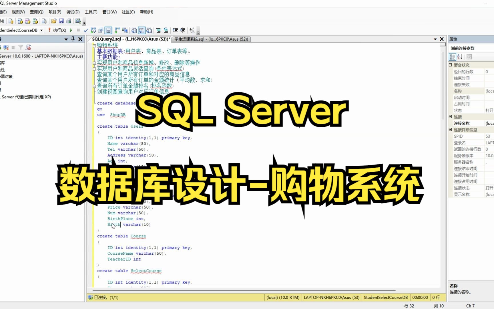Toggle the IntelliSense enabled icon

(108, 30)
